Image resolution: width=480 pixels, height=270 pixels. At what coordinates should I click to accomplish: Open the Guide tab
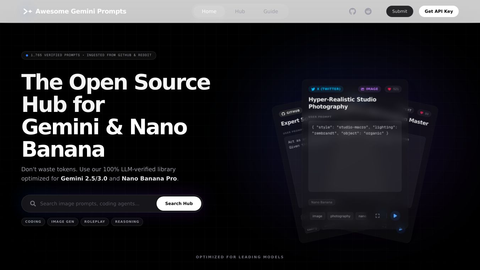(271, 11)
